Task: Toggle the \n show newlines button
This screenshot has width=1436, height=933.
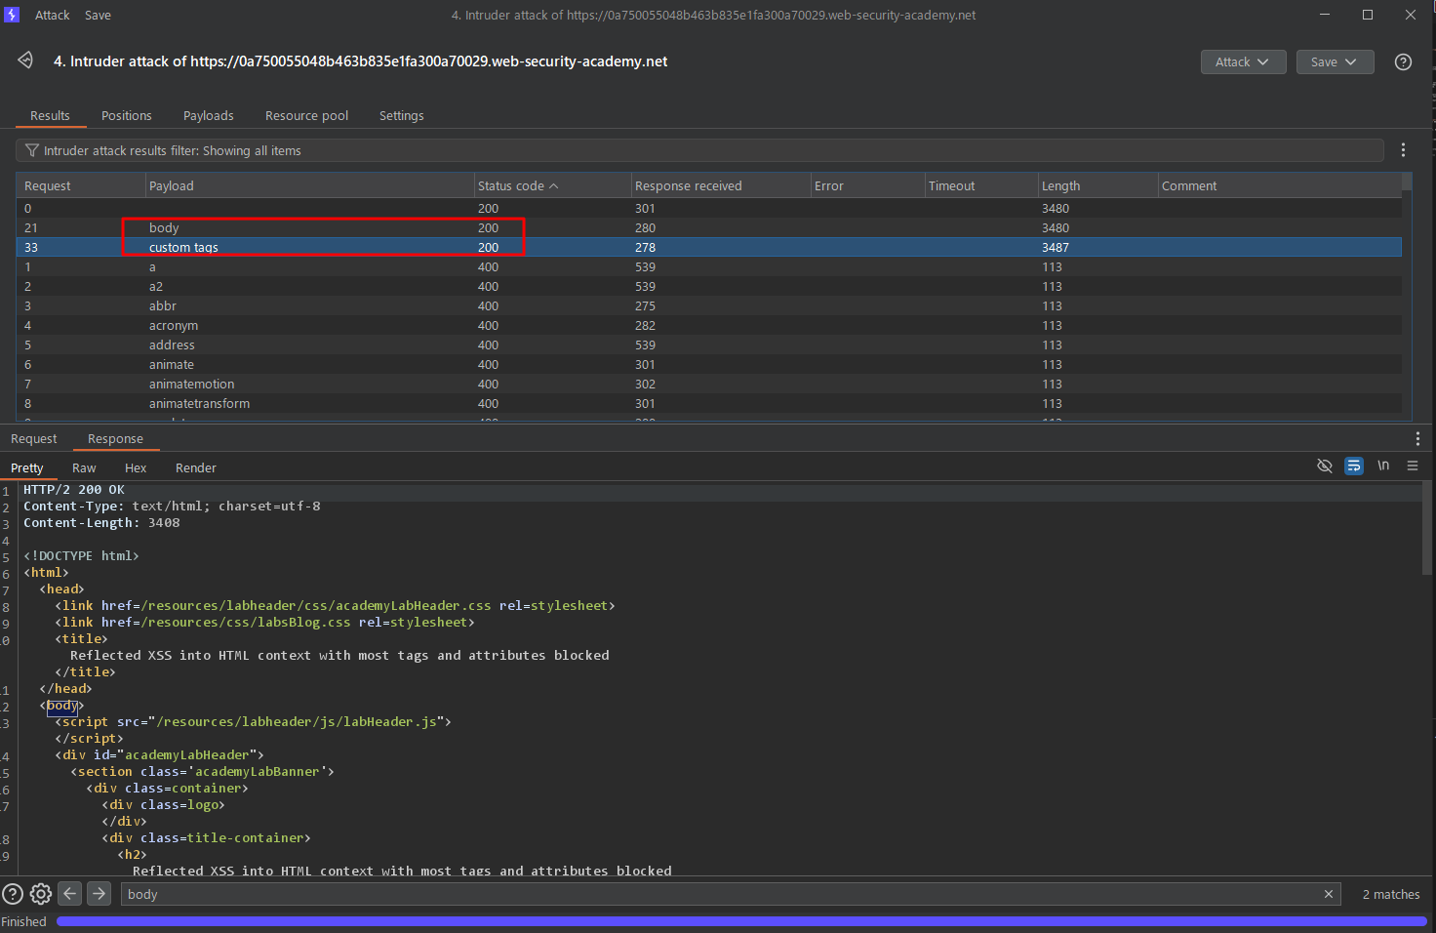Action: tap(1382, 466)
